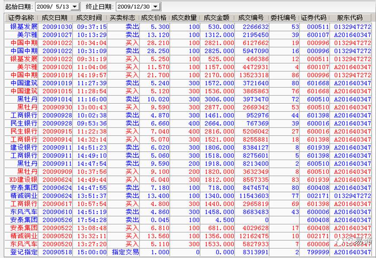Sort by 买卖标志 column header

click(123, 18)
